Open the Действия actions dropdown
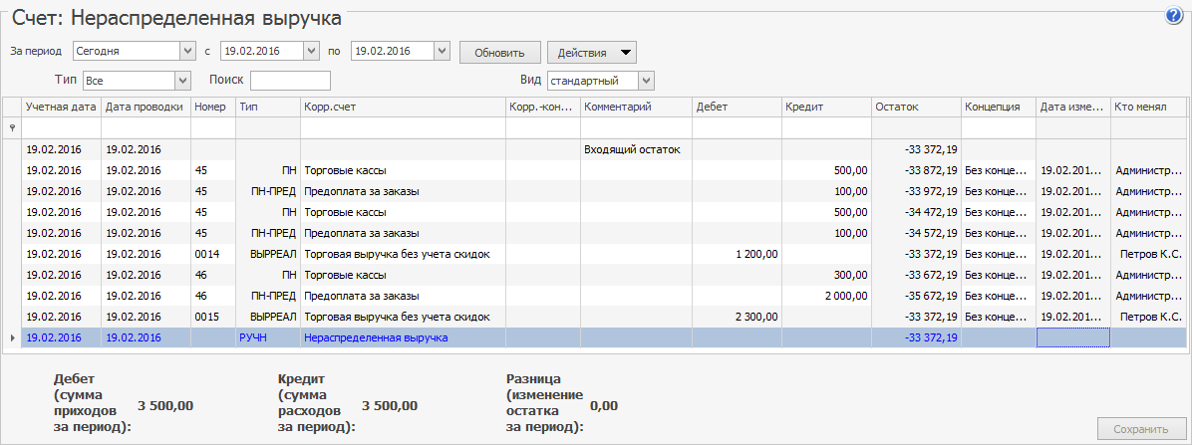The image size is (1192, 445). coord(591,53)
